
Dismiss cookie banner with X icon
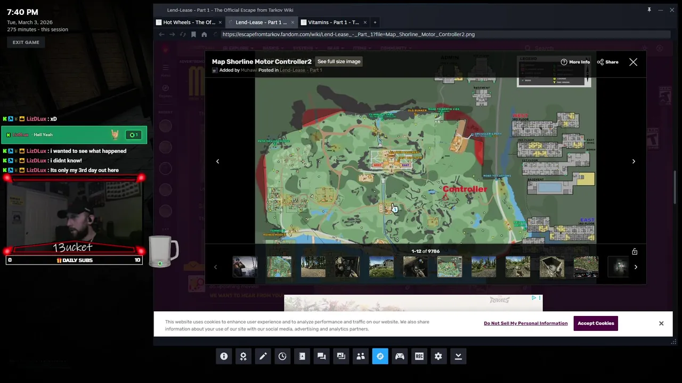coord(661,323)
